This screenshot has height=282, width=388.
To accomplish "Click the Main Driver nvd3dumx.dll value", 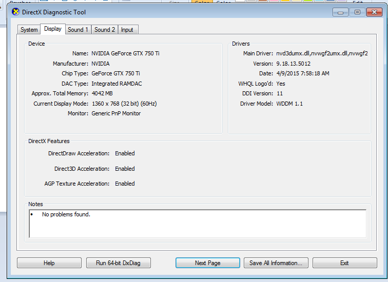I will [322, 53].
